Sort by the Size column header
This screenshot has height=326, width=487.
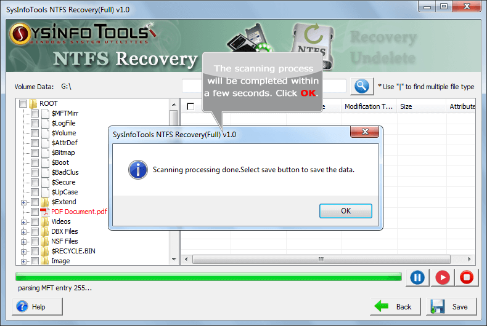[x=421, y=106]
